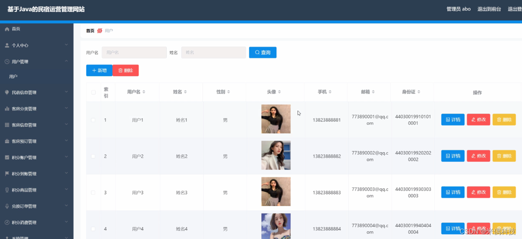This screenshot has width=522, height=239.
Task: Click phone number 13823888882
Action: [327, 156]
